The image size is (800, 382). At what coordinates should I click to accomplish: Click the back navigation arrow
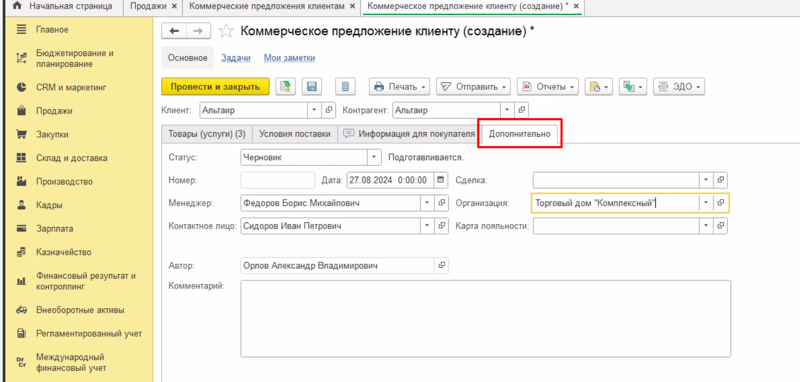tap(174, 32)
